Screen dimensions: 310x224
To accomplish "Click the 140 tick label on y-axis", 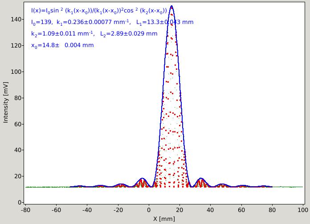I will point(16,20).
